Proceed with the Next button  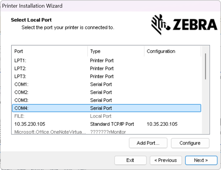pyautogui.click(x=201, y=160)
